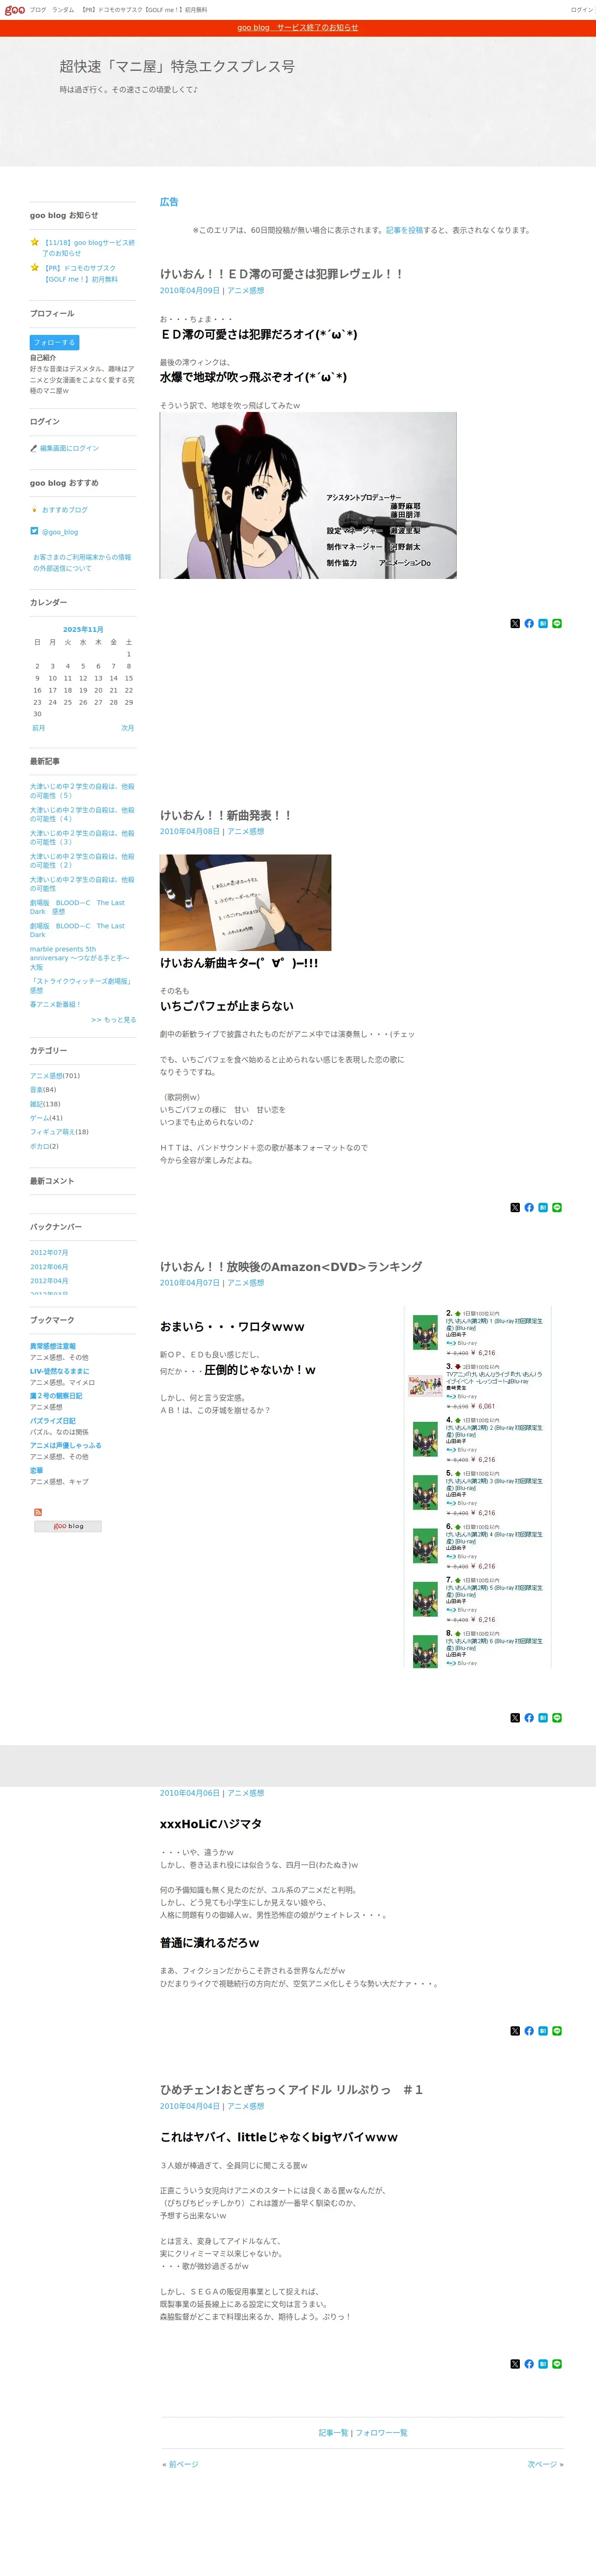Image resolution: width=596 pixels, height=2576 pixels.
Task: Go to next month 次月 in calendar
Action: (x=128, y=728)
